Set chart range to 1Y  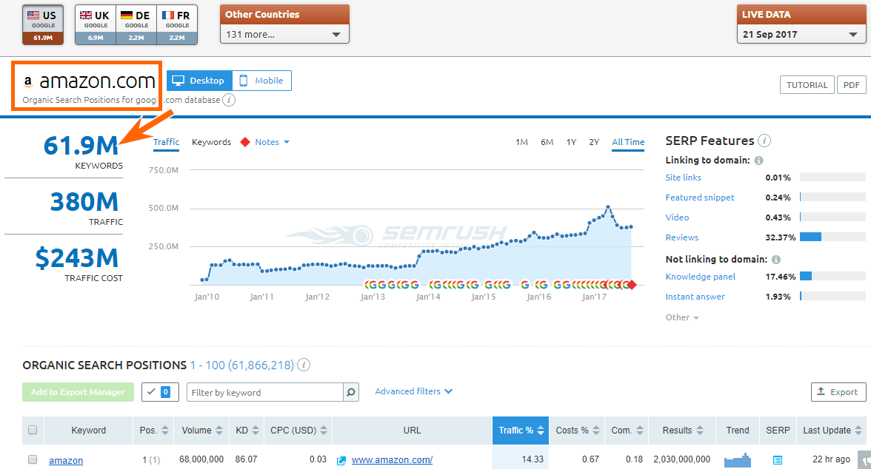click(x=571, y=142)
